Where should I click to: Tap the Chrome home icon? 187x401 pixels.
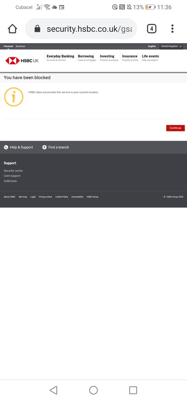click(12, 29)
